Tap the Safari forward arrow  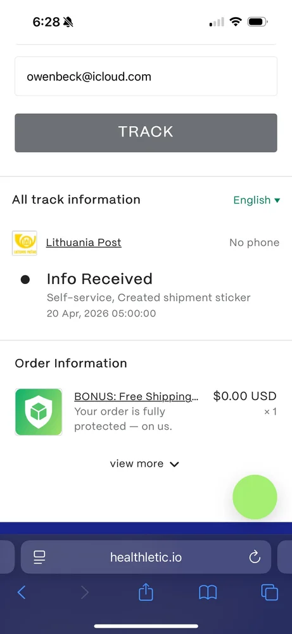pos(84,592)
